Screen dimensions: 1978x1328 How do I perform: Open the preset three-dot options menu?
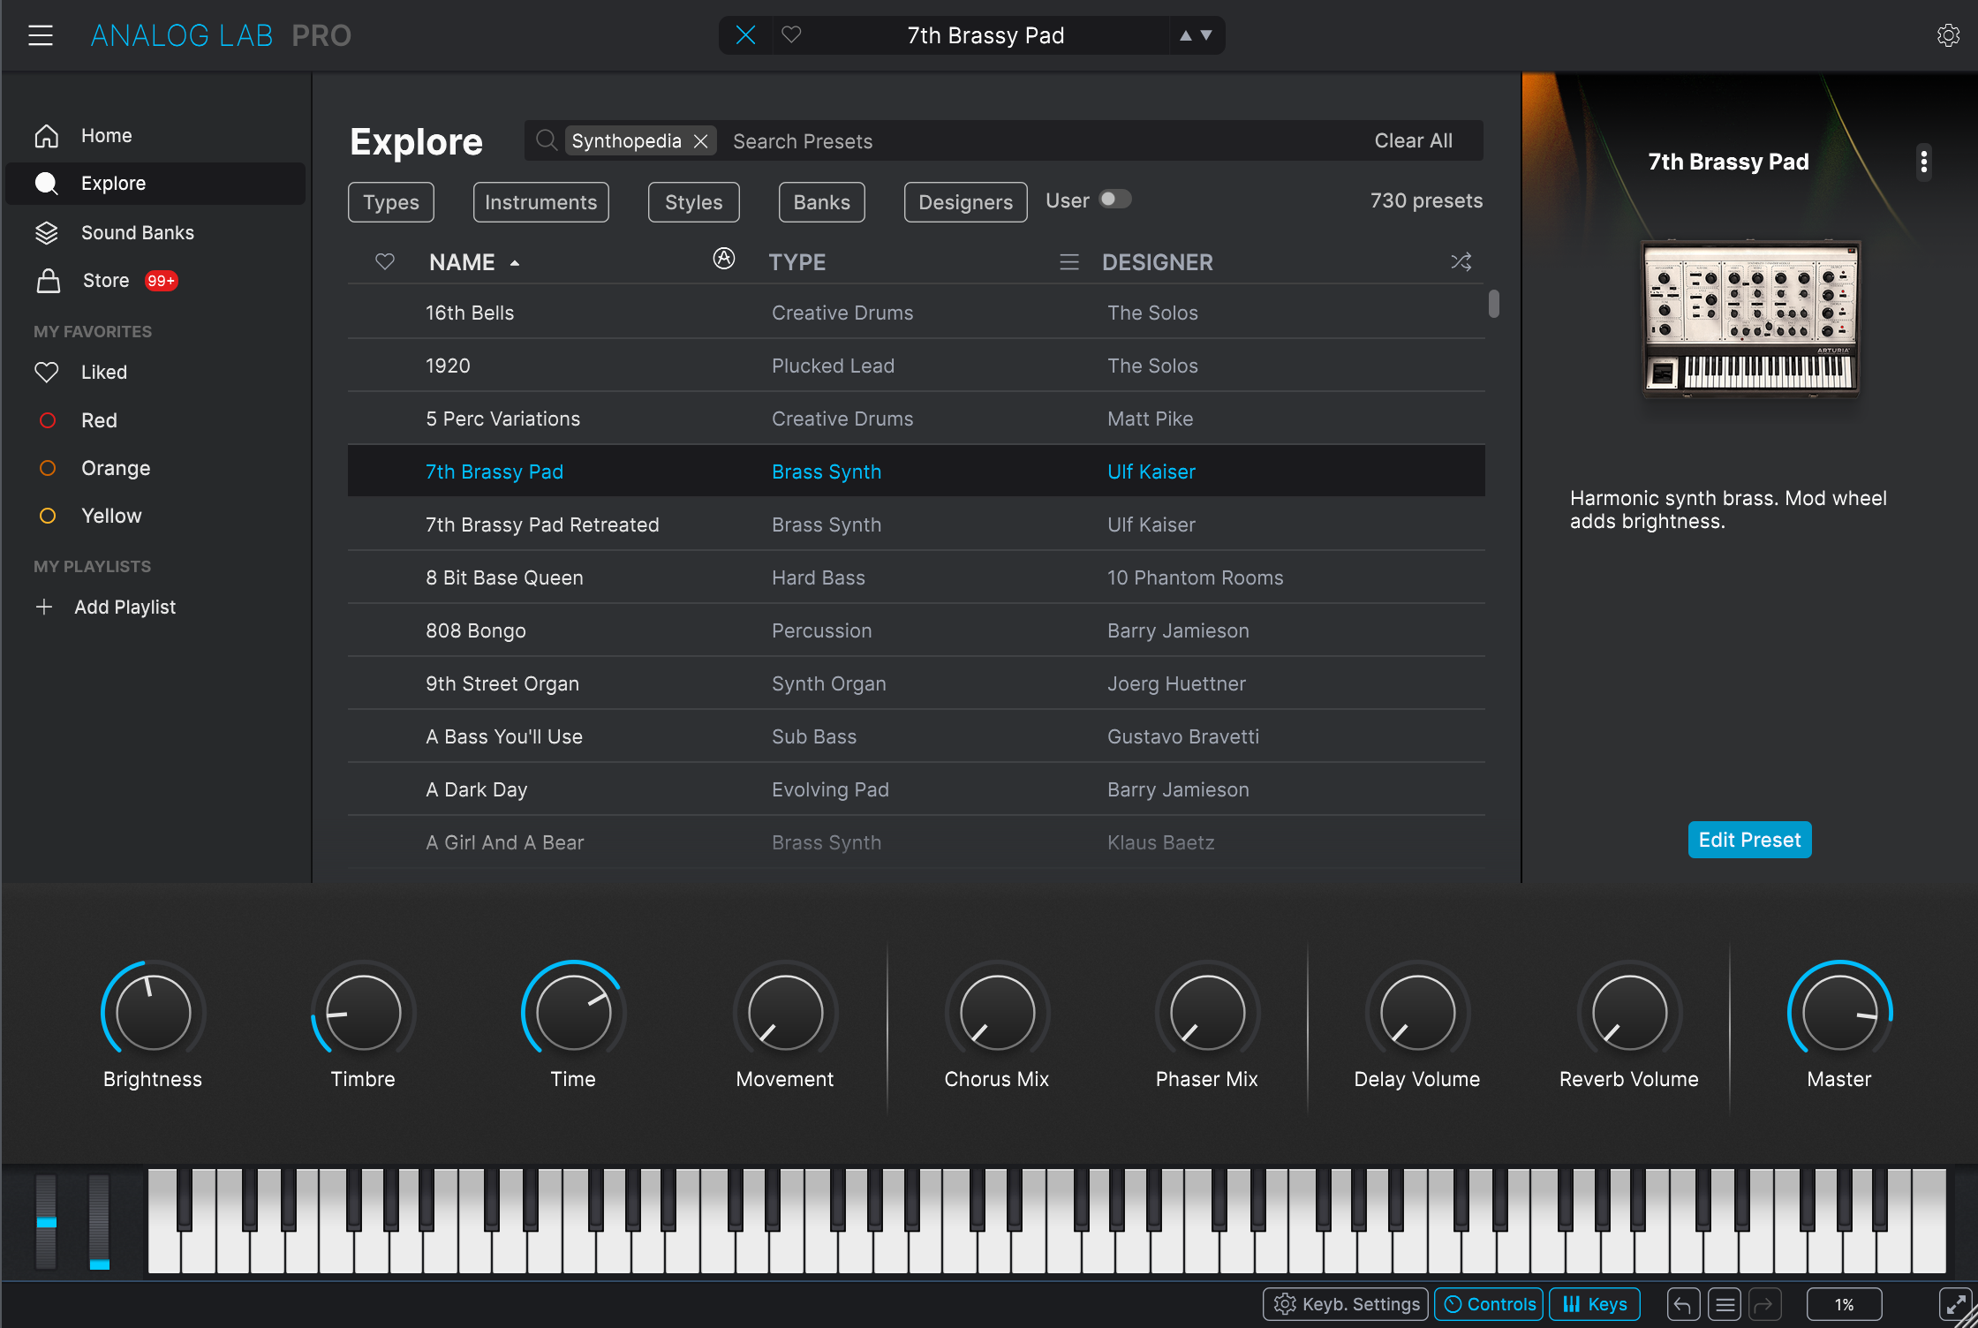click(1923, 162)
